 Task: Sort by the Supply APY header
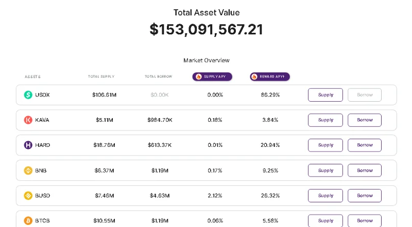(x=212, y=77)
